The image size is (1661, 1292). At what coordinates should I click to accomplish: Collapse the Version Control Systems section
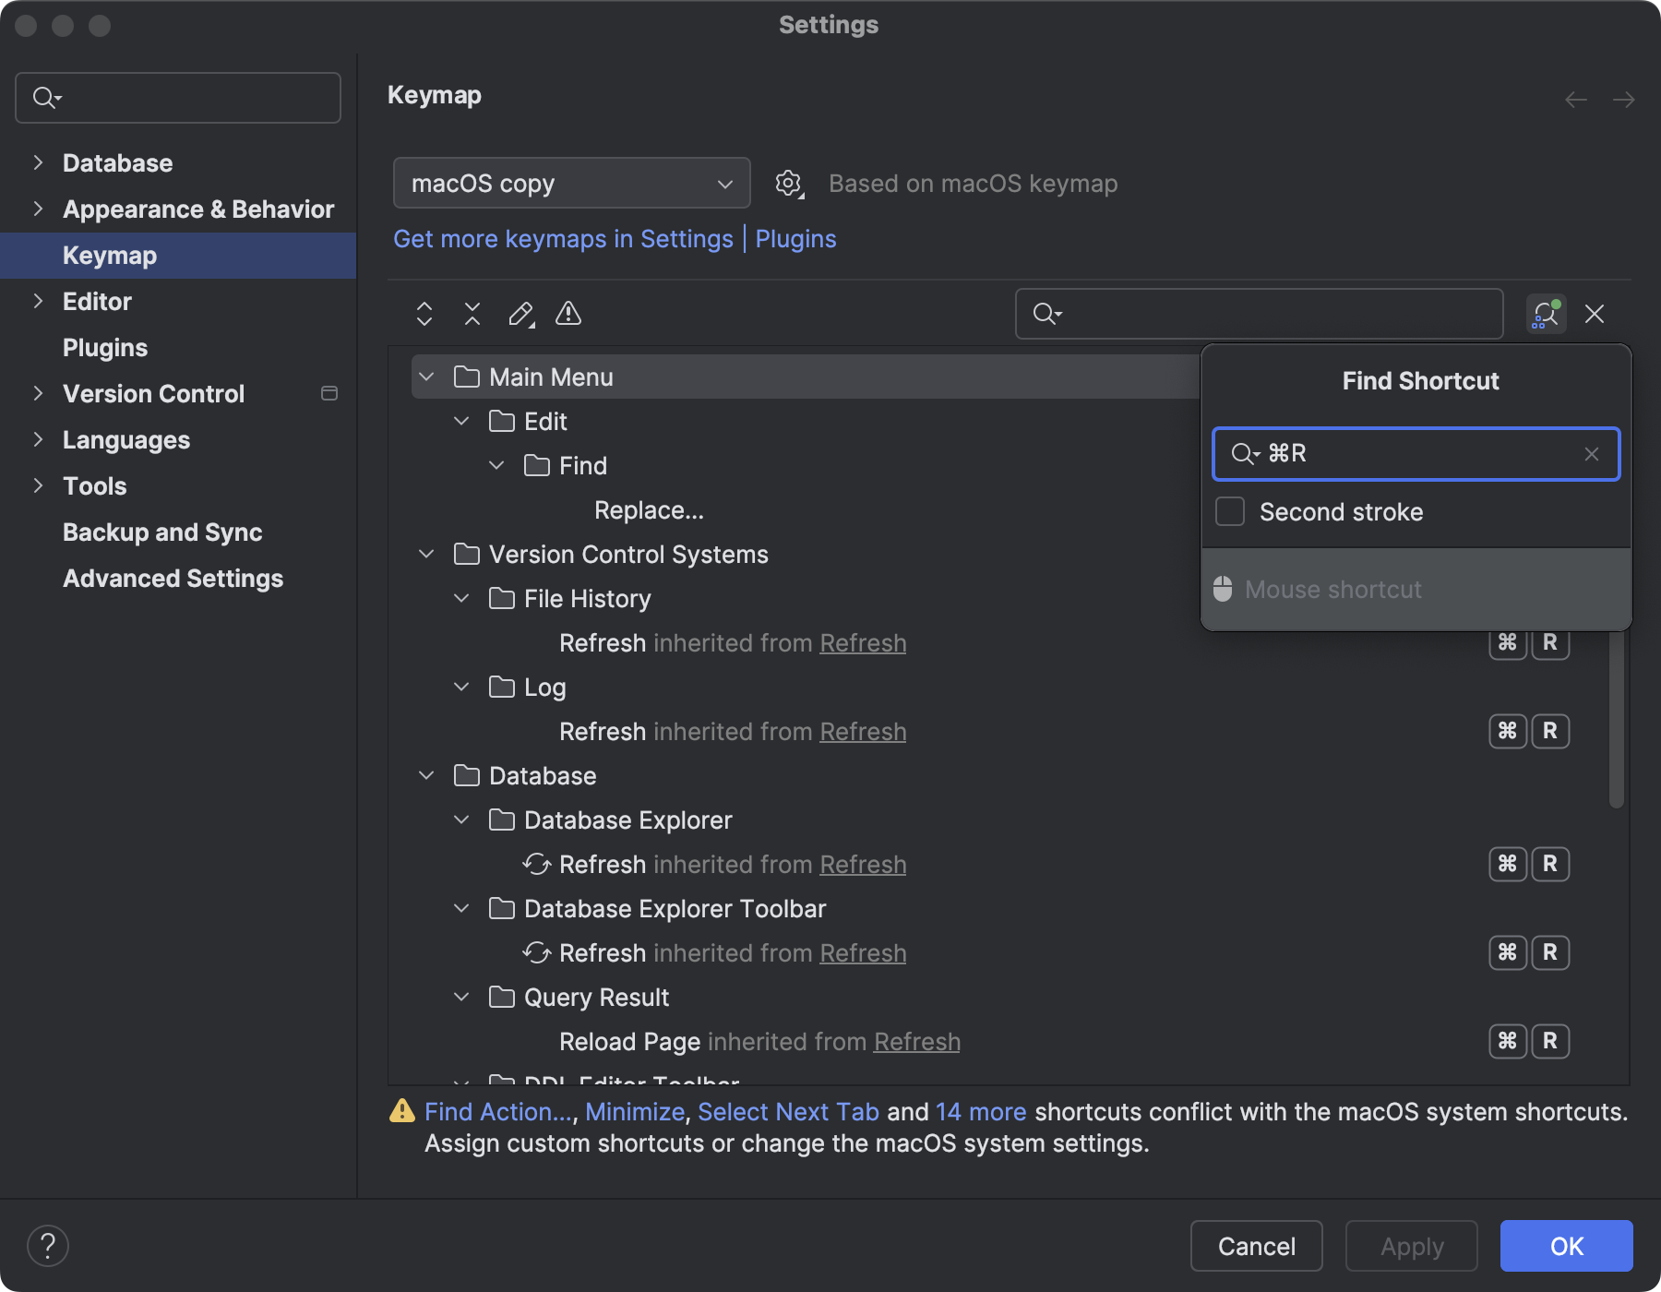425,554
